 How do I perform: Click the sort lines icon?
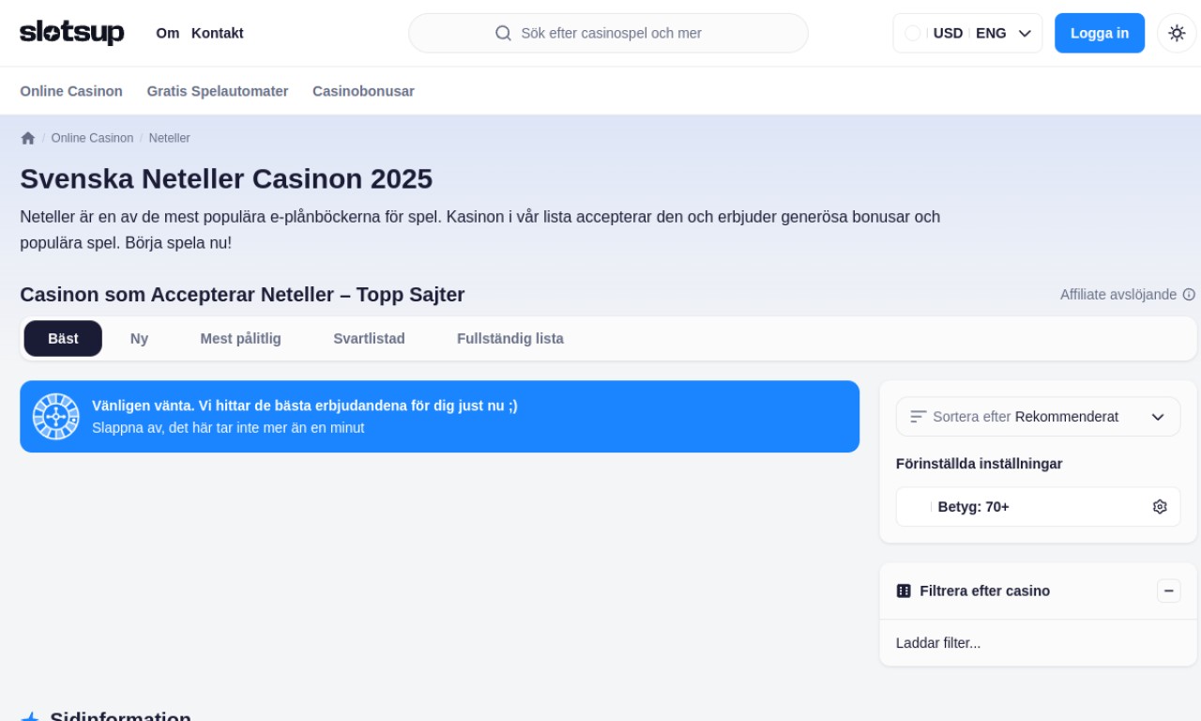point(918,417)
